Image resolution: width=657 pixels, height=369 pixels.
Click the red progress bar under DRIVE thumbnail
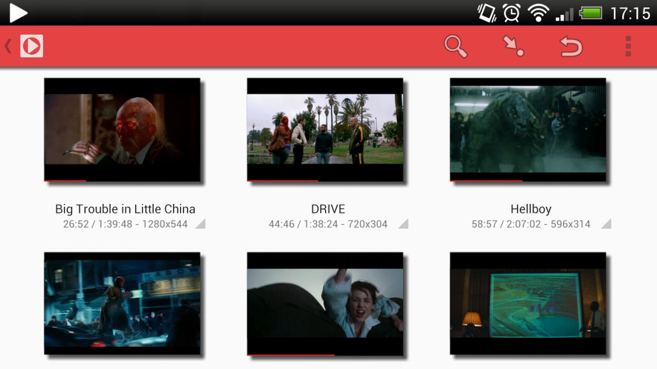(283, 180)
